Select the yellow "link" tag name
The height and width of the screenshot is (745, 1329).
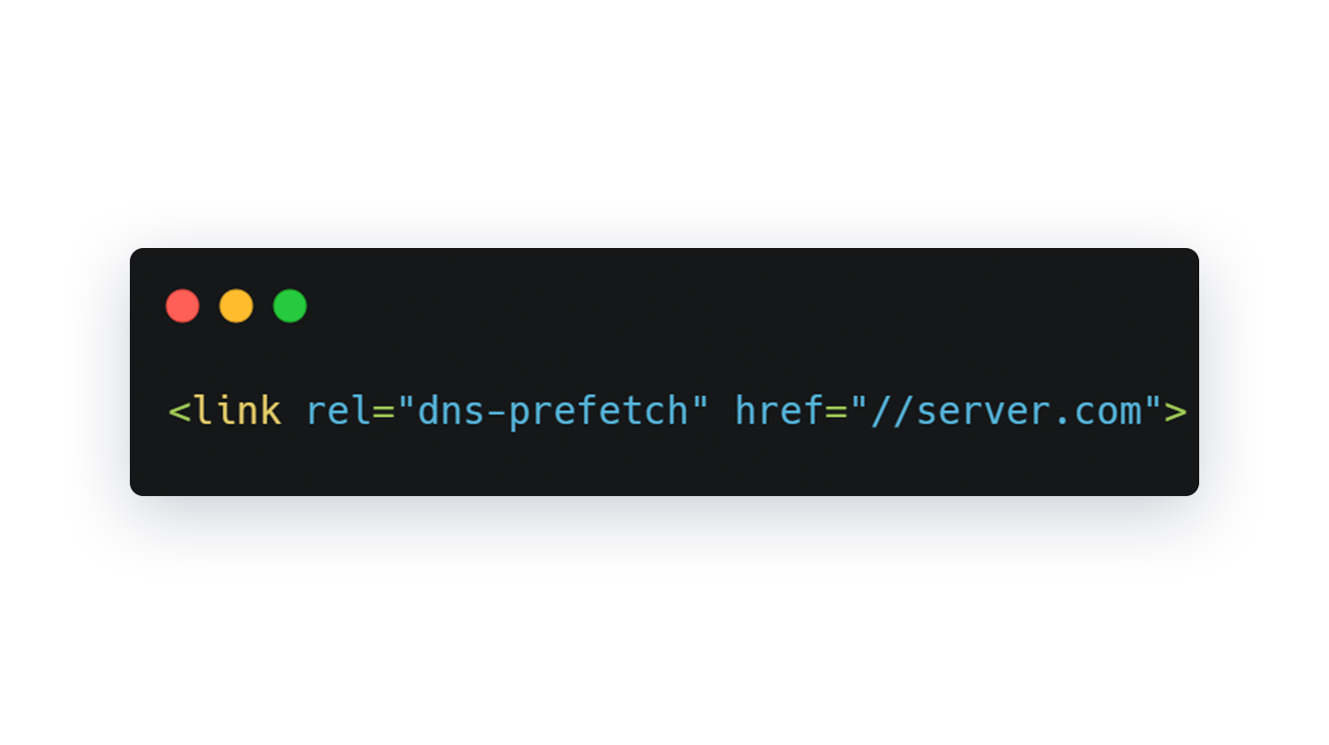[x=237, y=411]
